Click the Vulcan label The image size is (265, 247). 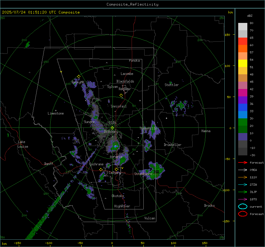click(x=150, y=218)
